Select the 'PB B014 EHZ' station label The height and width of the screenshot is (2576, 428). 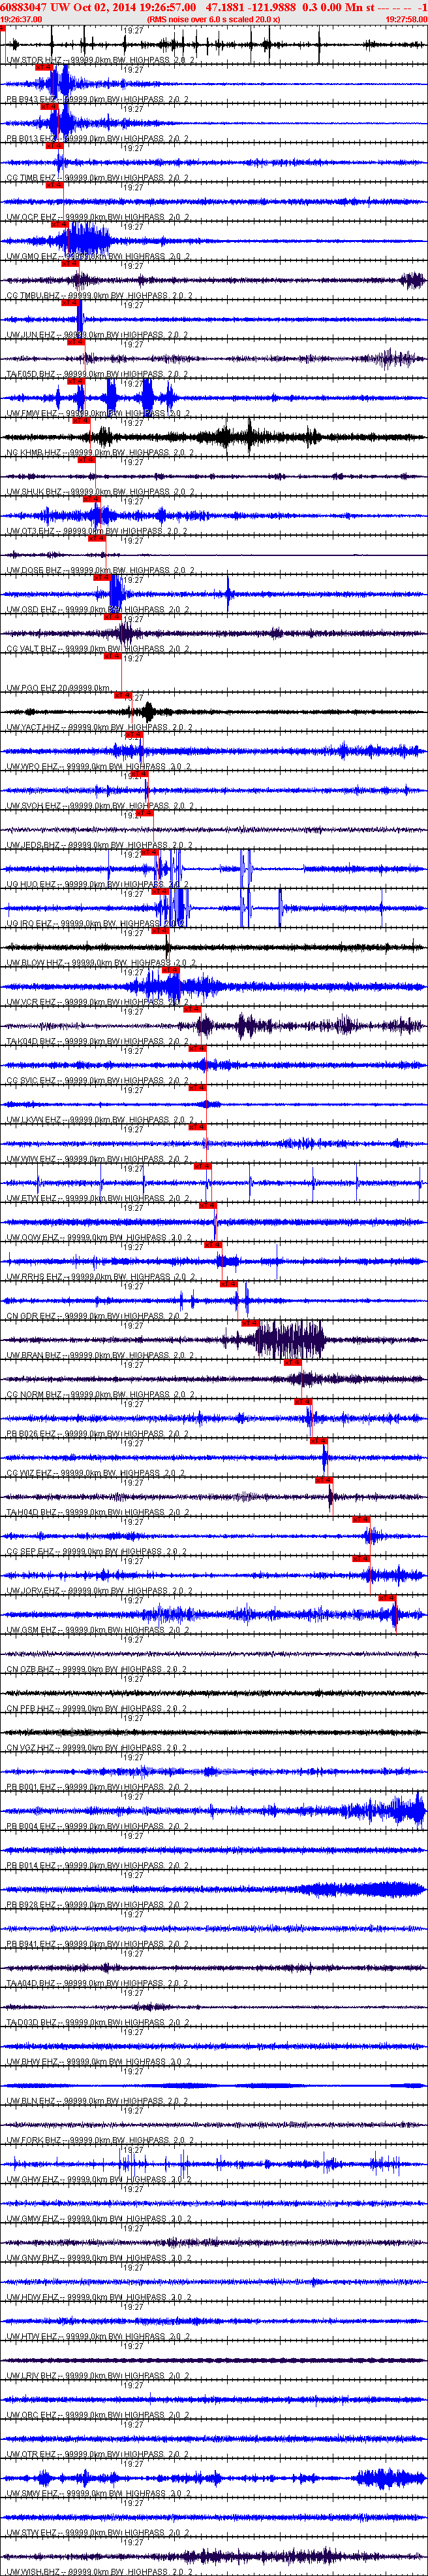click(x=32, y=1866)
